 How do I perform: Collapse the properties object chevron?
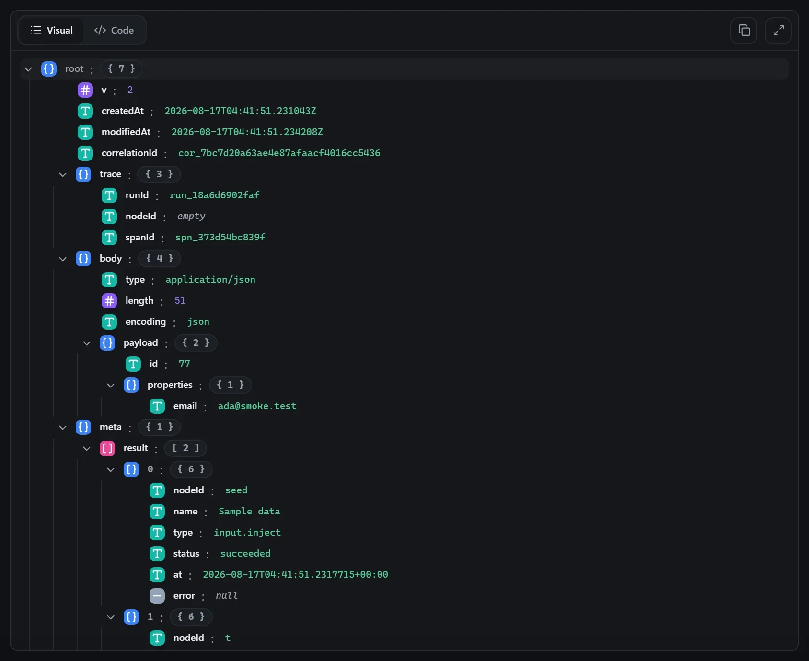111,385
